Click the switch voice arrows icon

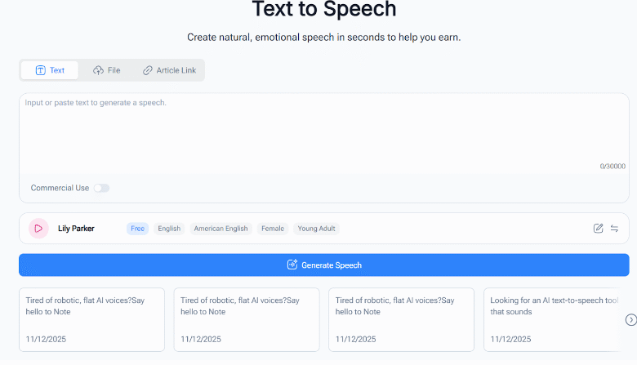[614, 229]
